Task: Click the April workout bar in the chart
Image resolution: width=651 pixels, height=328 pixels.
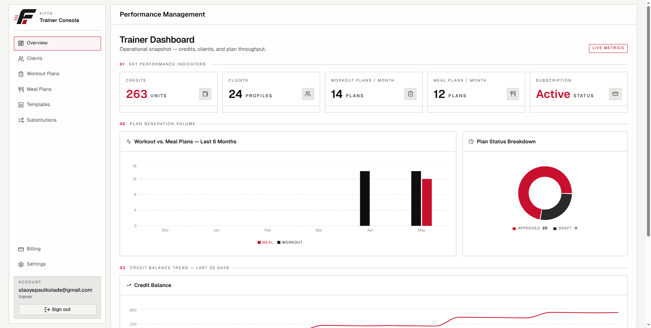Action: pyautogui.click(x=365, y=198)
